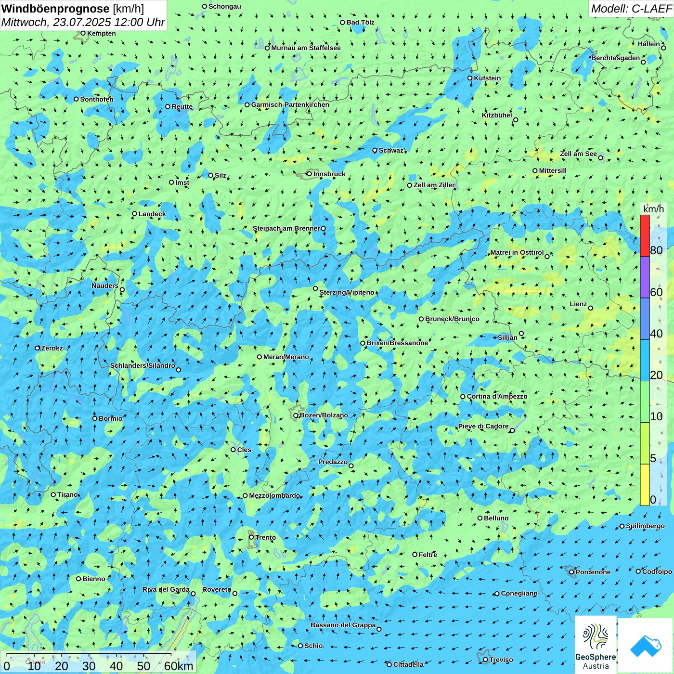This screenshot has height=674, width=674.
Task: Click the Reutte location dot
Action: [168, 106]
